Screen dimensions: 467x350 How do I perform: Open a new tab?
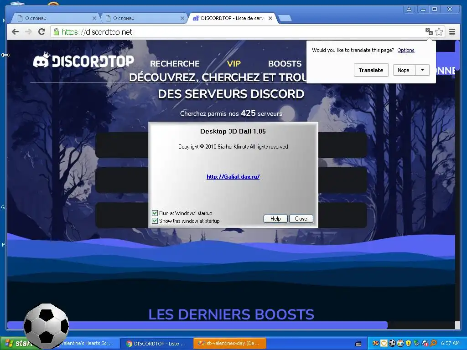coord(285,18)
